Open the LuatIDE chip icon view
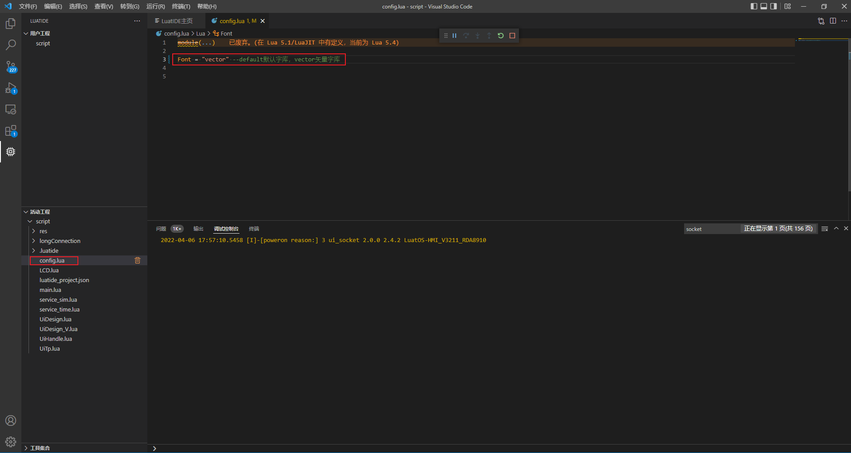 (11, 152)
